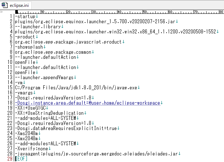
Task: Click line number 18 in the gutter
Action: (10, 103)
